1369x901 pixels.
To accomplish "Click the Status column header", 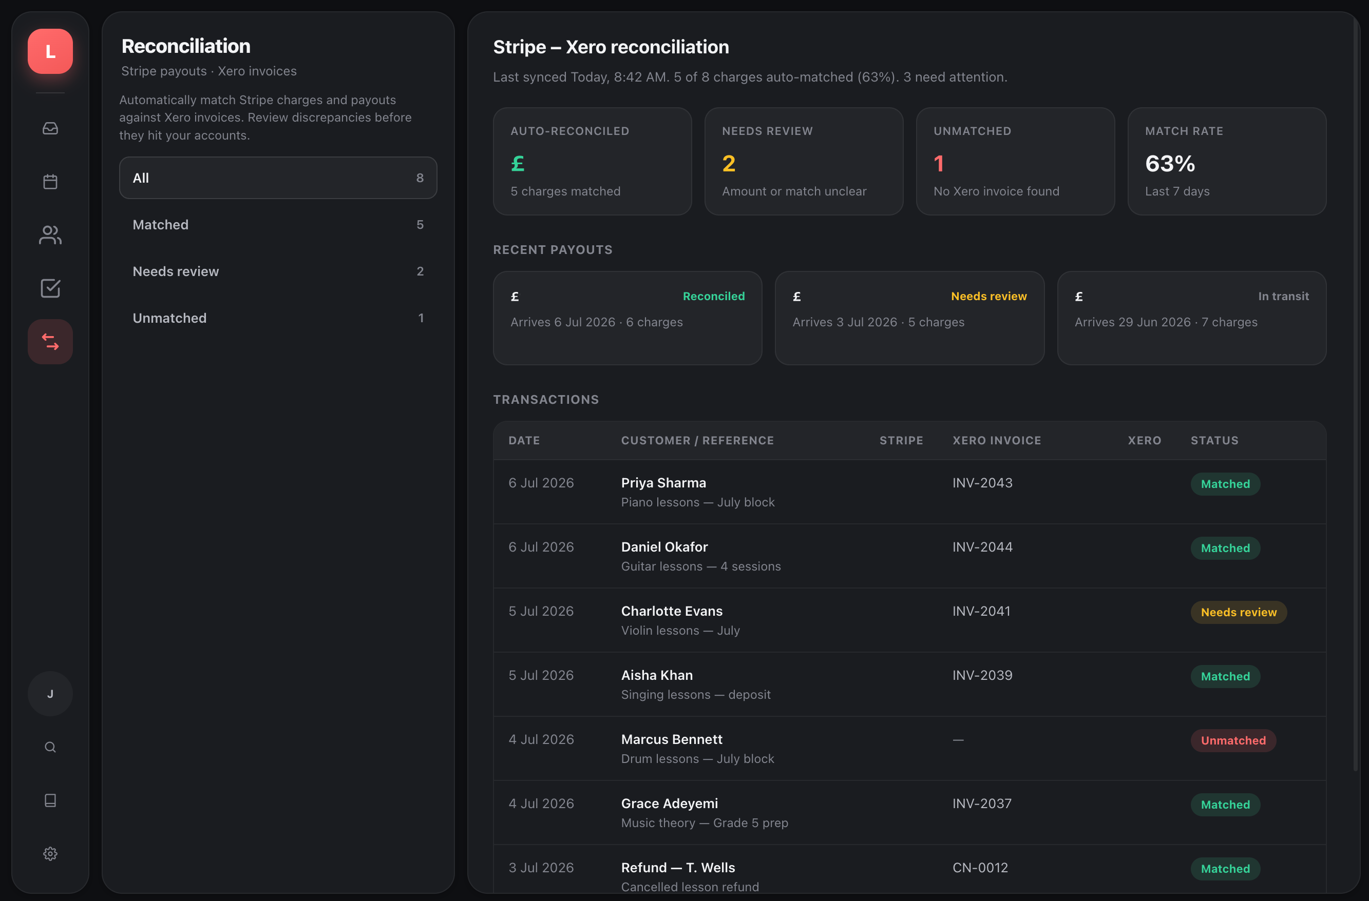I will pos(1214,440).
